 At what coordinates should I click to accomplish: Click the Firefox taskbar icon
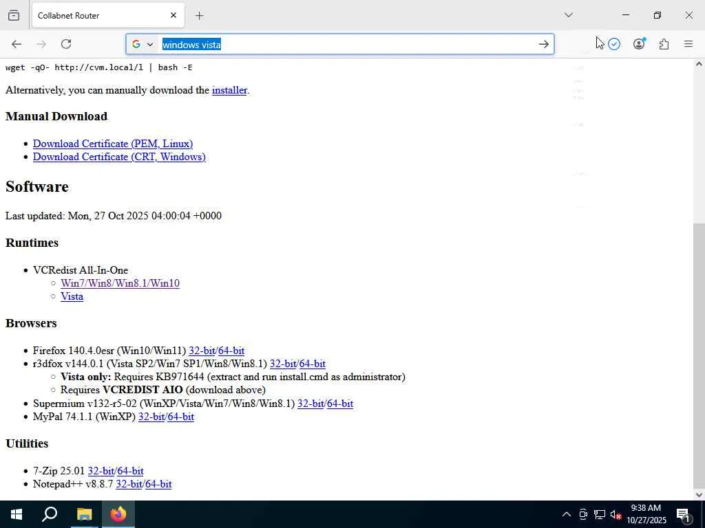(x=118, y=514)
